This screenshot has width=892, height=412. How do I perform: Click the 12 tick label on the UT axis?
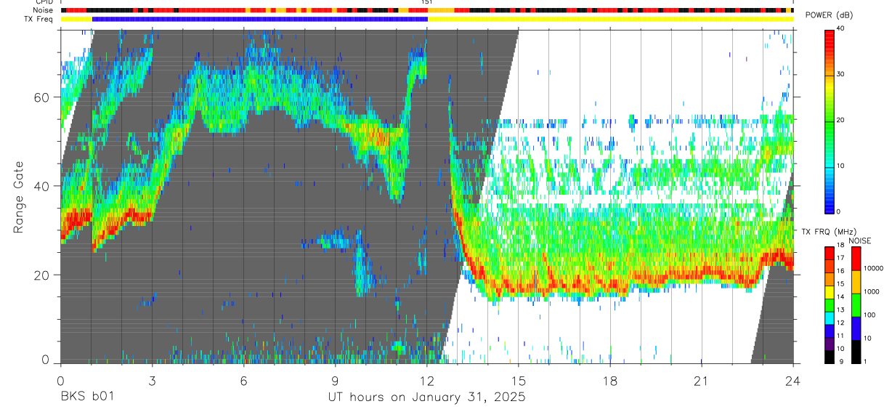pyautogui.click(x=426, y=380)
